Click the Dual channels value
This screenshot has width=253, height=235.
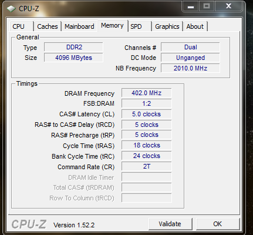pos(190,47)
